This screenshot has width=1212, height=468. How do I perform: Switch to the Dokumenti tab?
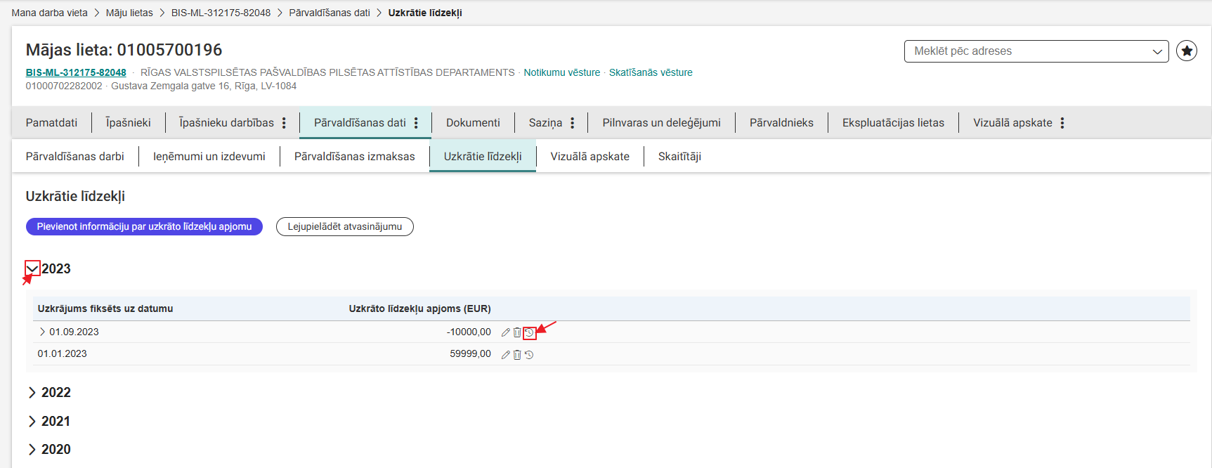click(473, 123)
